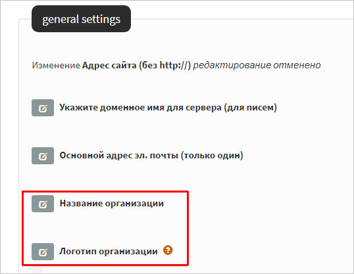Click edit icon for Основной адрес эл. почты

[x=43, y=156]
